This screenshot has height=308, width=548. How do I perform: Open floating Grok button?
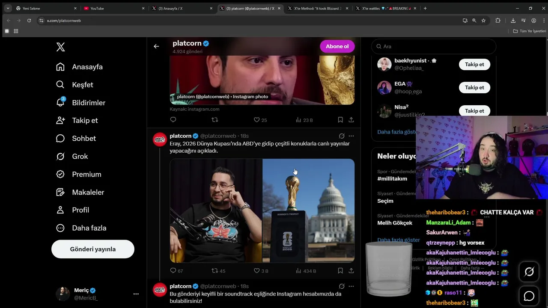pos(529,272)
